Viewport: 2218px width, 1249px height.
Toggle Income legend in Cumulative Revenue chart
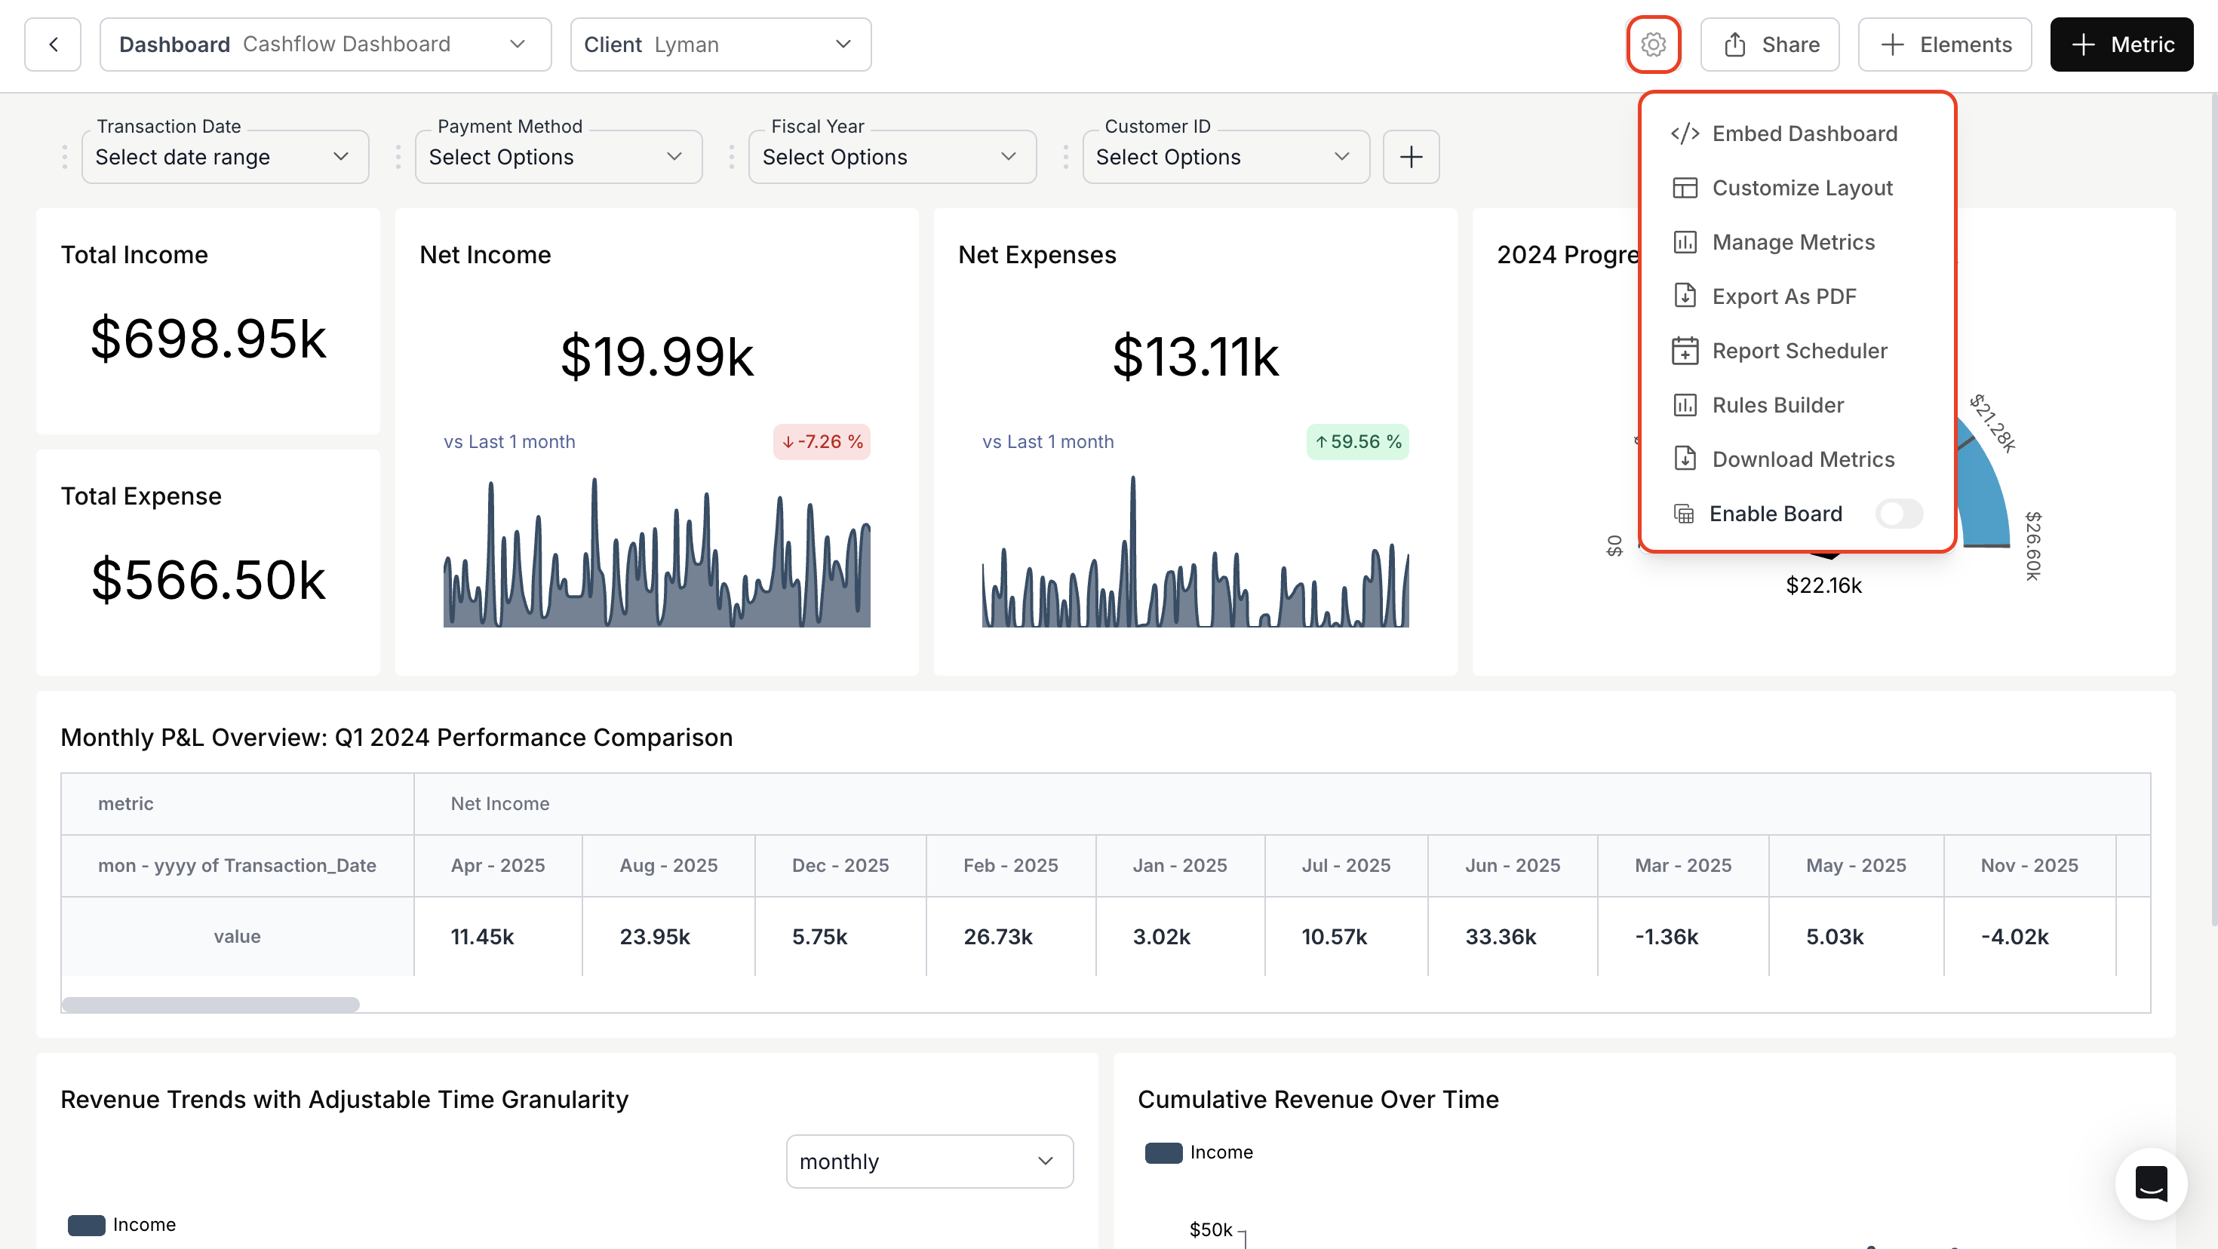tap(1199, 1152)
